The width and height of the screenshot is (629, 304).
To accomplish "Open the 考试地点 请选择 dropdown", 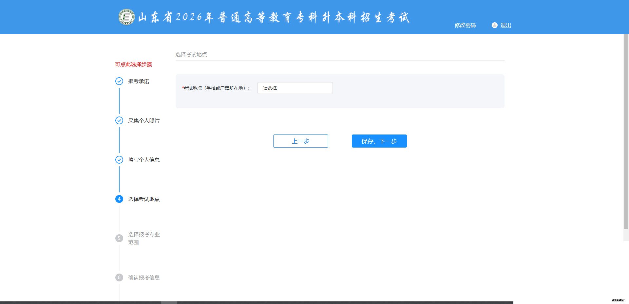I will click(295, 88).
